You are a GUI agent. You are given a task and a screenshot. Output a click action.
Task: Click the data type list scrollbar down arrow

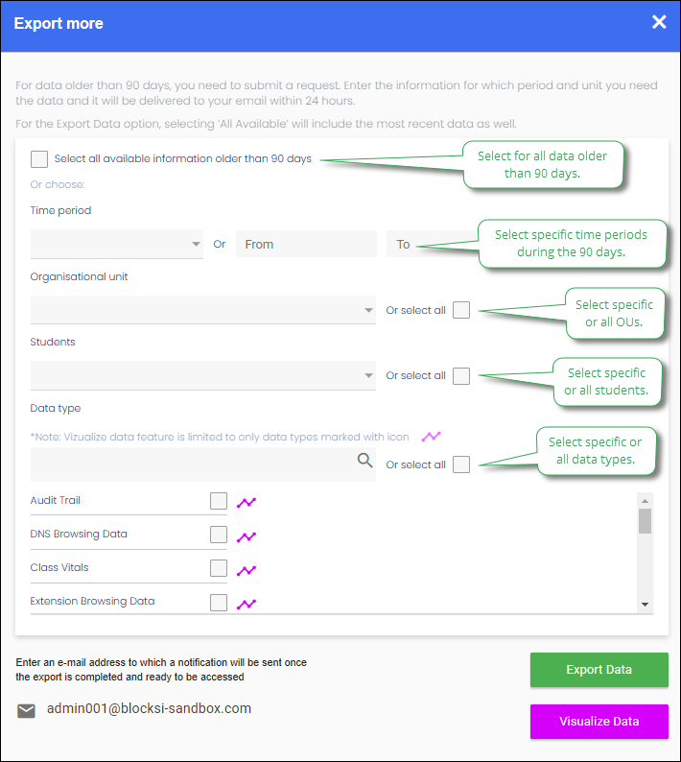pyautogui.click(x=646, y=605)
